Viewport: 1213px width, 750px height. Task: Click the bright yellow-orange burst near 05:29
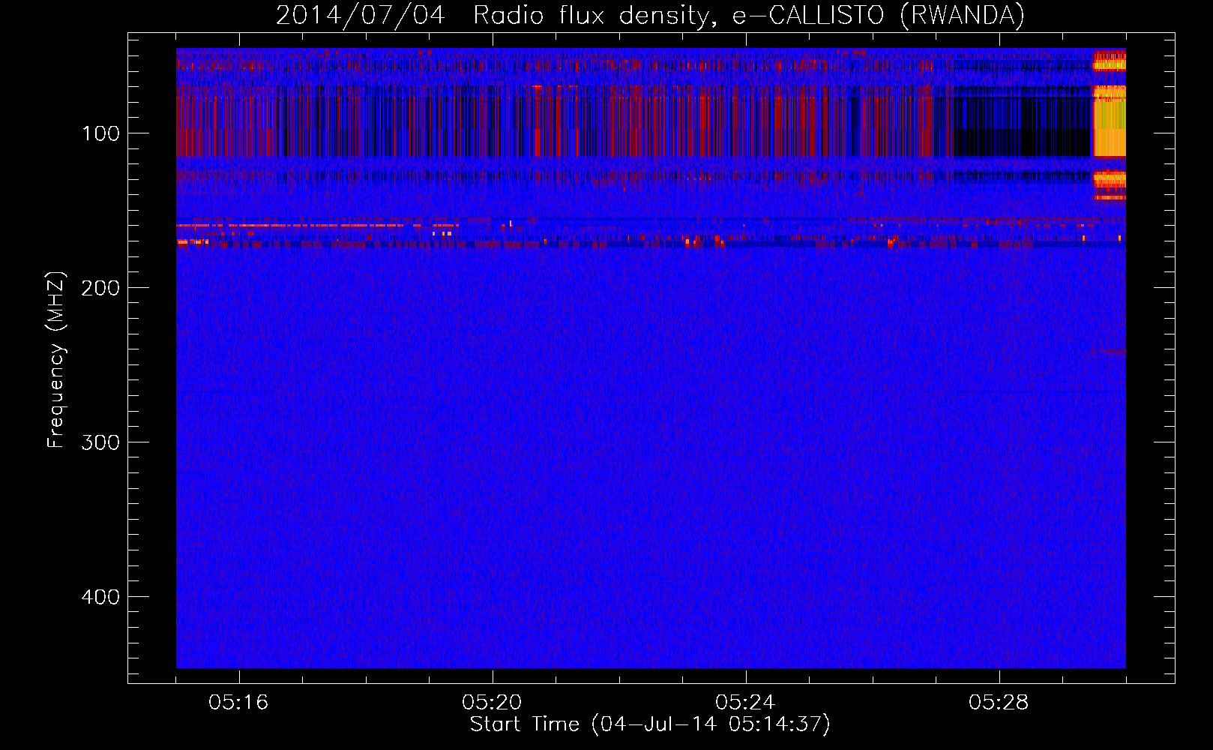pyautogui.click(x=1109, y=120)
